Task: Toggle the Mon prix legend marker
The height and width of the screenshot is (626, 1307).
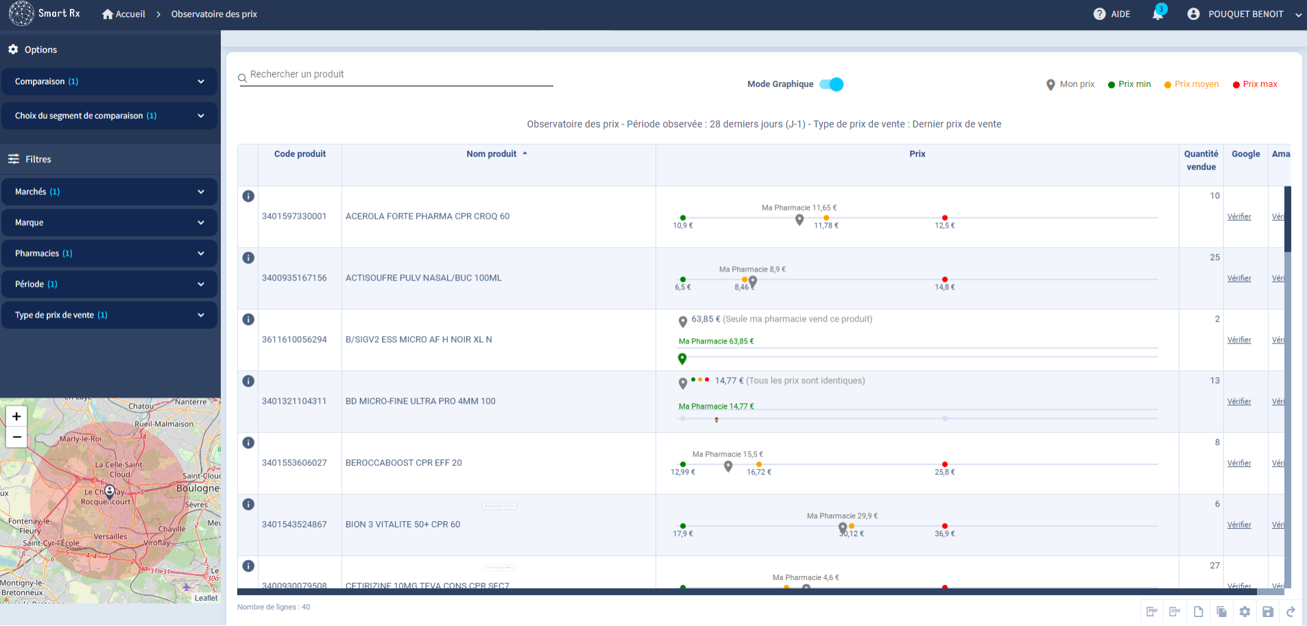Action: [1051, 85]
